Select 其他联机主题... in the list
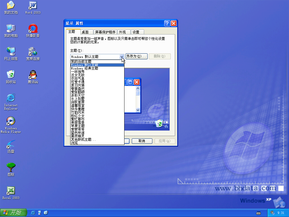289x217 pixels. [83, 140]
